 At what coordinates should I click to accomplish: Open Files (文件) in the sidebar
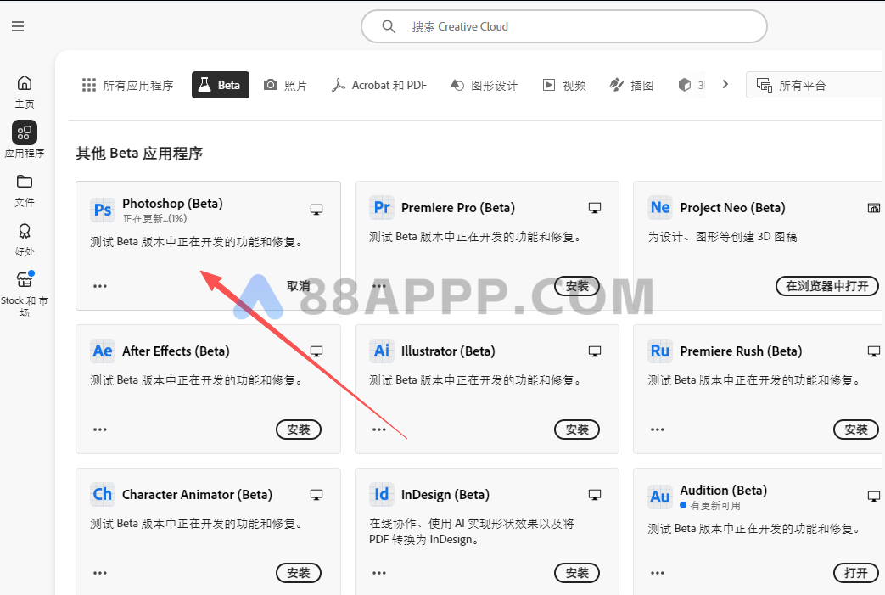pos(25,189)
